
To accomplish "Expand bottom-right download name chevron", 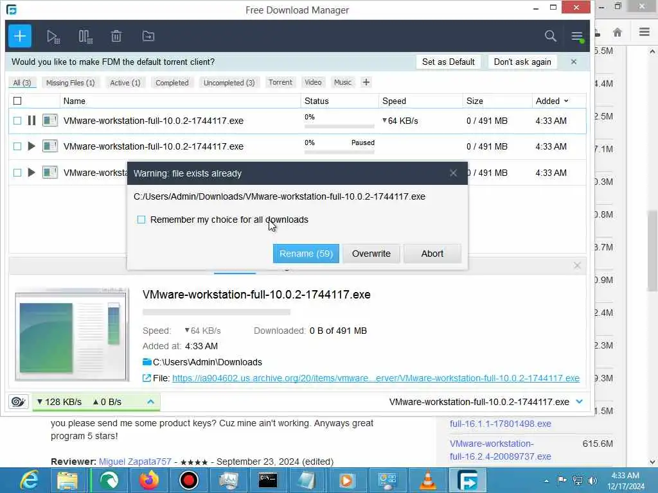I will pyautogui.click(x=580, y=402).
